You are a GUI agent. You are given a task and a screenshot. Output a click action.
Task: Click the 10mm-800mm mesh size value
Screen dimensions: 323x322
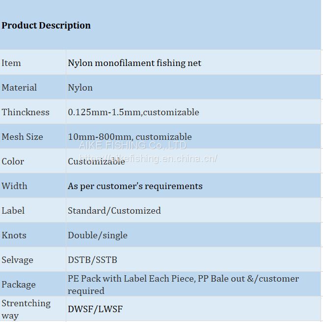130,137
